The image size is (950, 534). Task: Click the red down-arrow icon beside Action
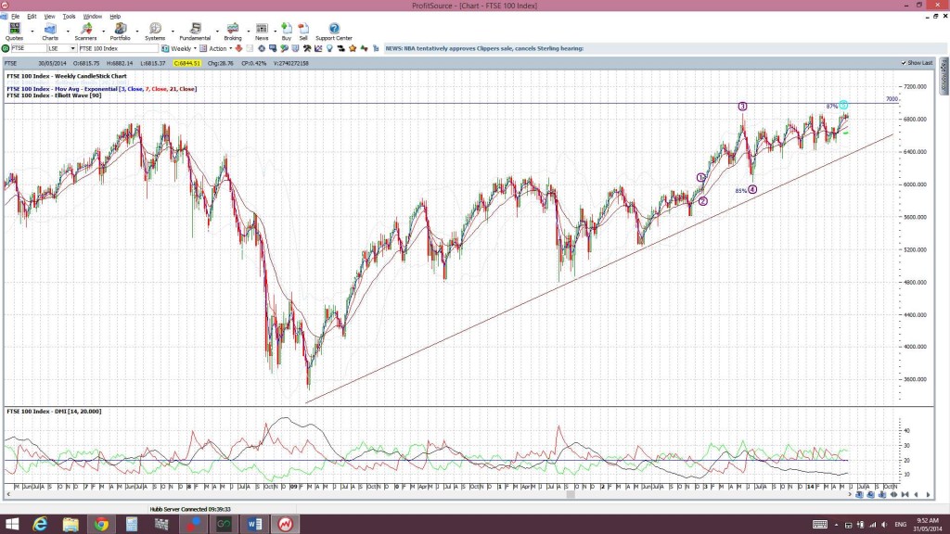click(238, 48)
